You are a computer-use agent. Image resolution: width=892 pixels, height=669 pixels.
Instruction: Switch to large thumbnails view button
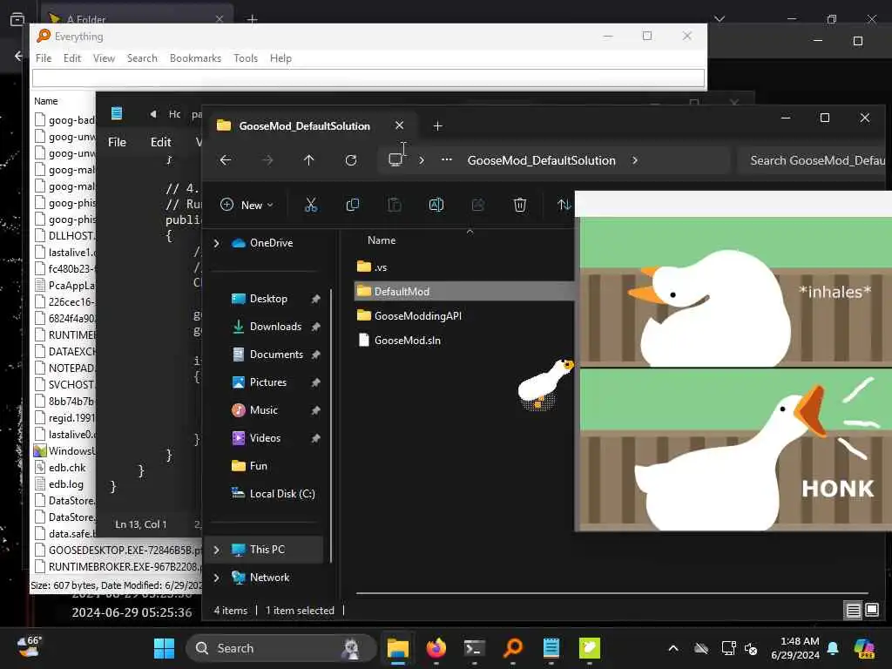tap(872, 611)
